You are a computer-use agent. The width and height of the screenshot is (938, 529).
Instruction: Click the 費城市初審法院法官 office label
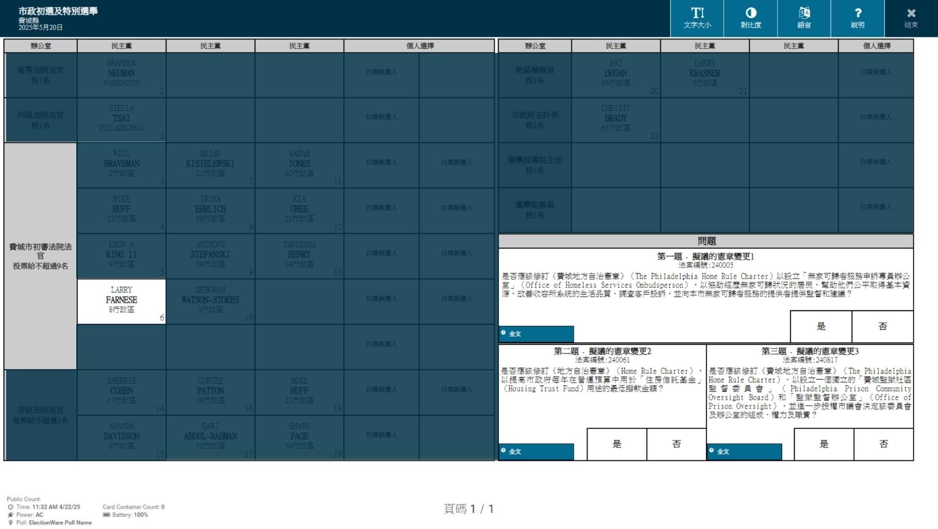(40, 256)
